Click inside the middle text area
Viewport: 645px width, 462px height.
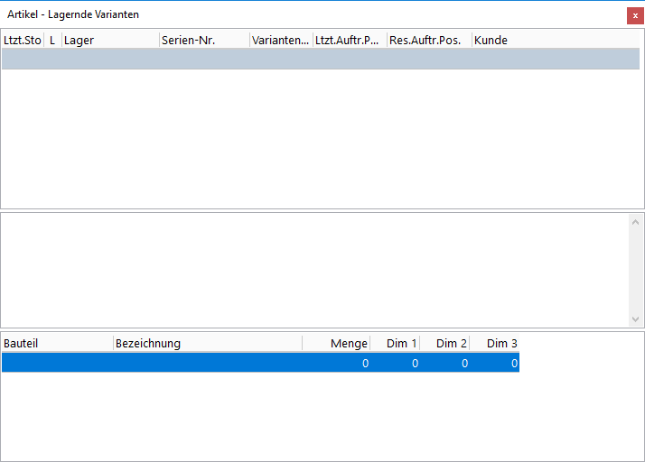(x=314, y=270)
